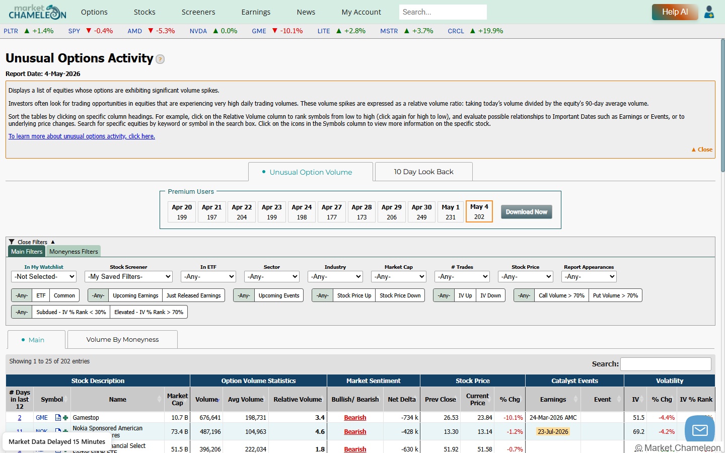Select the Unusual Option Volume tab
The width and height of the screenshot is (725, 453).
tap(311, 172)
